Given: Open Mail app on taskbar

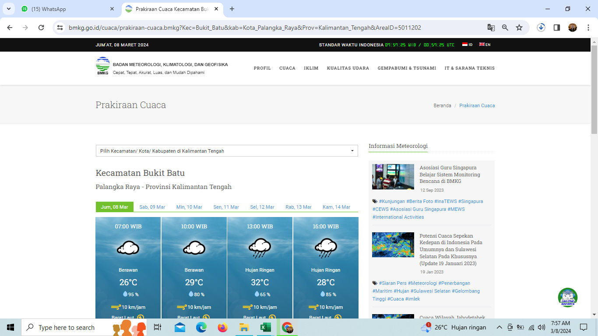Looking at the screenshot, I should 179,327.
